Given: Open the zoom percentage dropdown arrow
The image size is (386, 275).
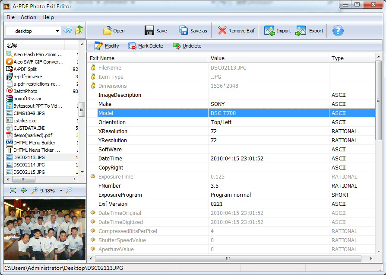Looking at the screenshot, I should [61, 191].
